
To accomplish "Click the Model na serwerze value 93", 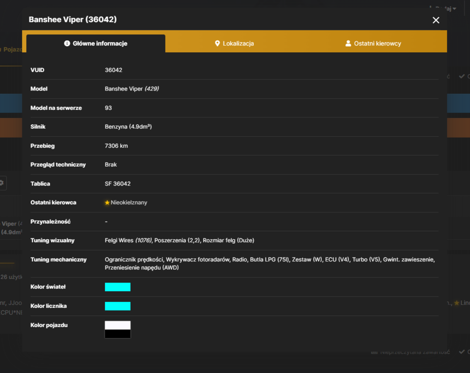I will [108, 108].
